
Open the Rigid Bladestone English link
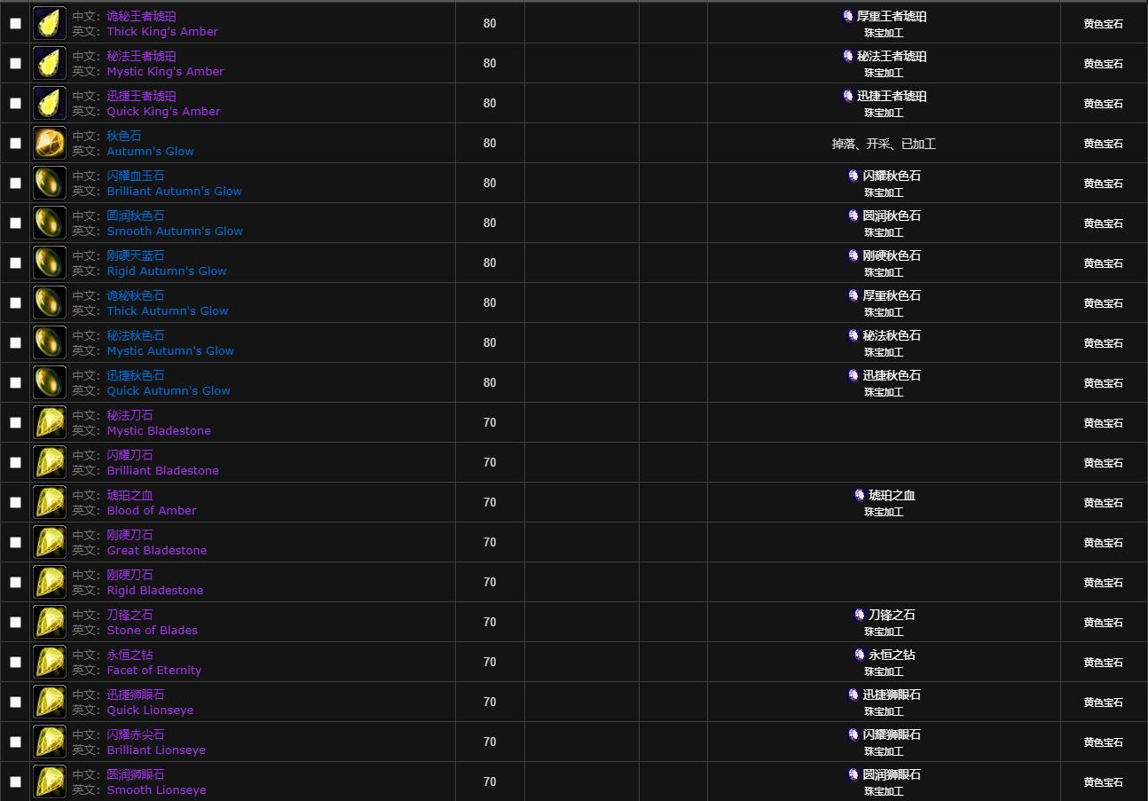pos(155,590)
